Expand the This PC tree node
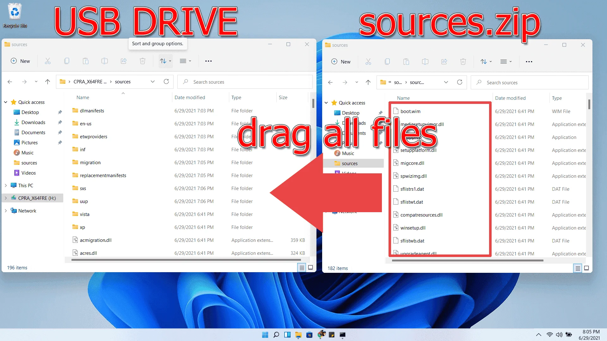 [6, 186]
